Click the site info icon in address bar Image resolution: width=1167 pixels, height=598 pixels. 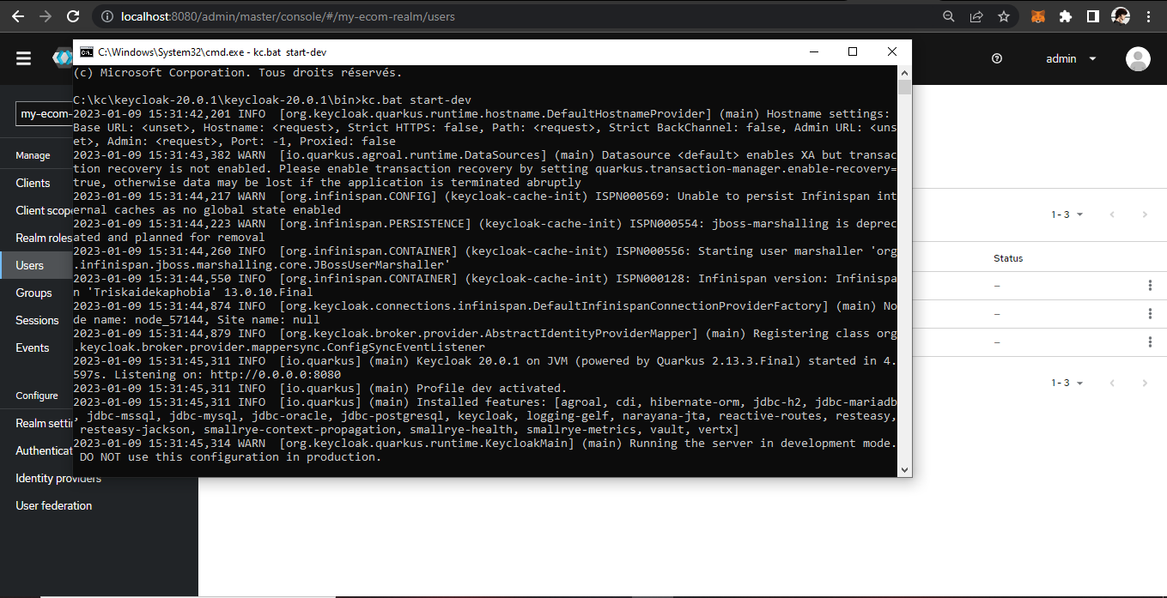pos(106,16)
